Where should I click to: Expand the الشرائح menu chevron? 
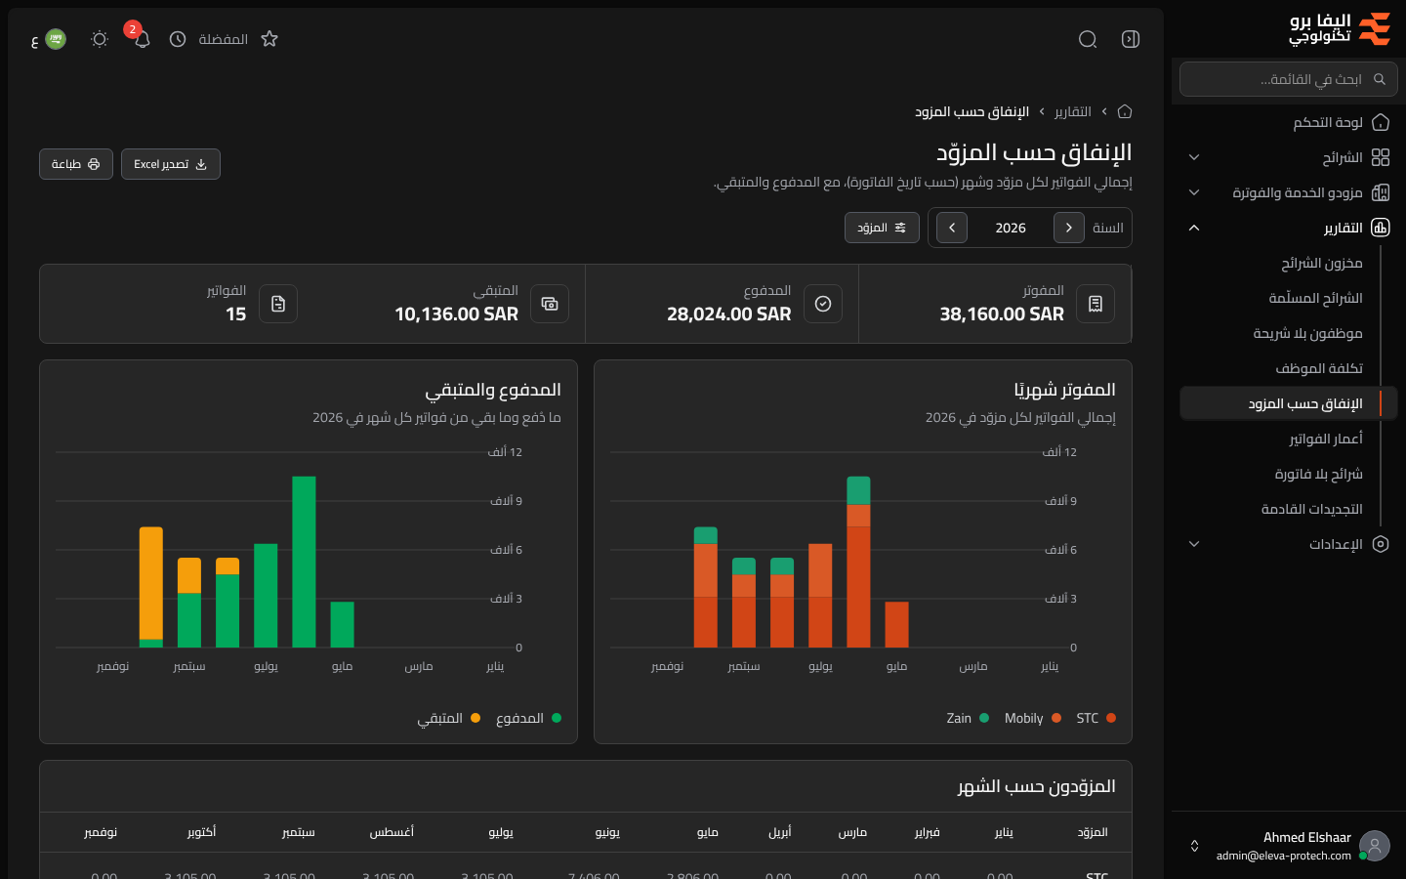point(1194,157)
